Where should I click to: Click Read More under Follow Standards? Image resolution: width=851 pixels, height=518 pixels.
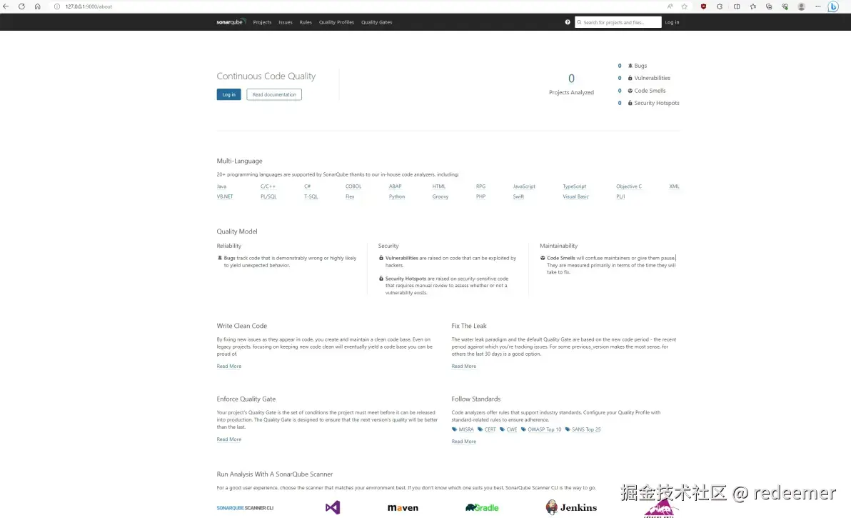coord(464,442)
